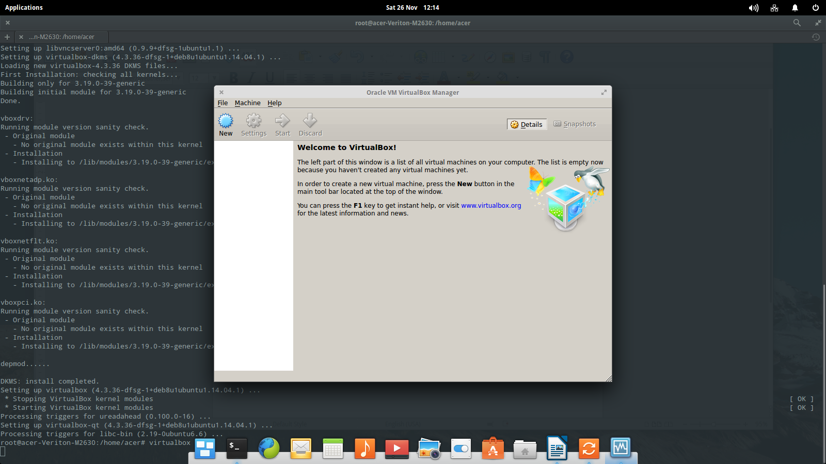Open the power session menu

click(x=816, y=8)
